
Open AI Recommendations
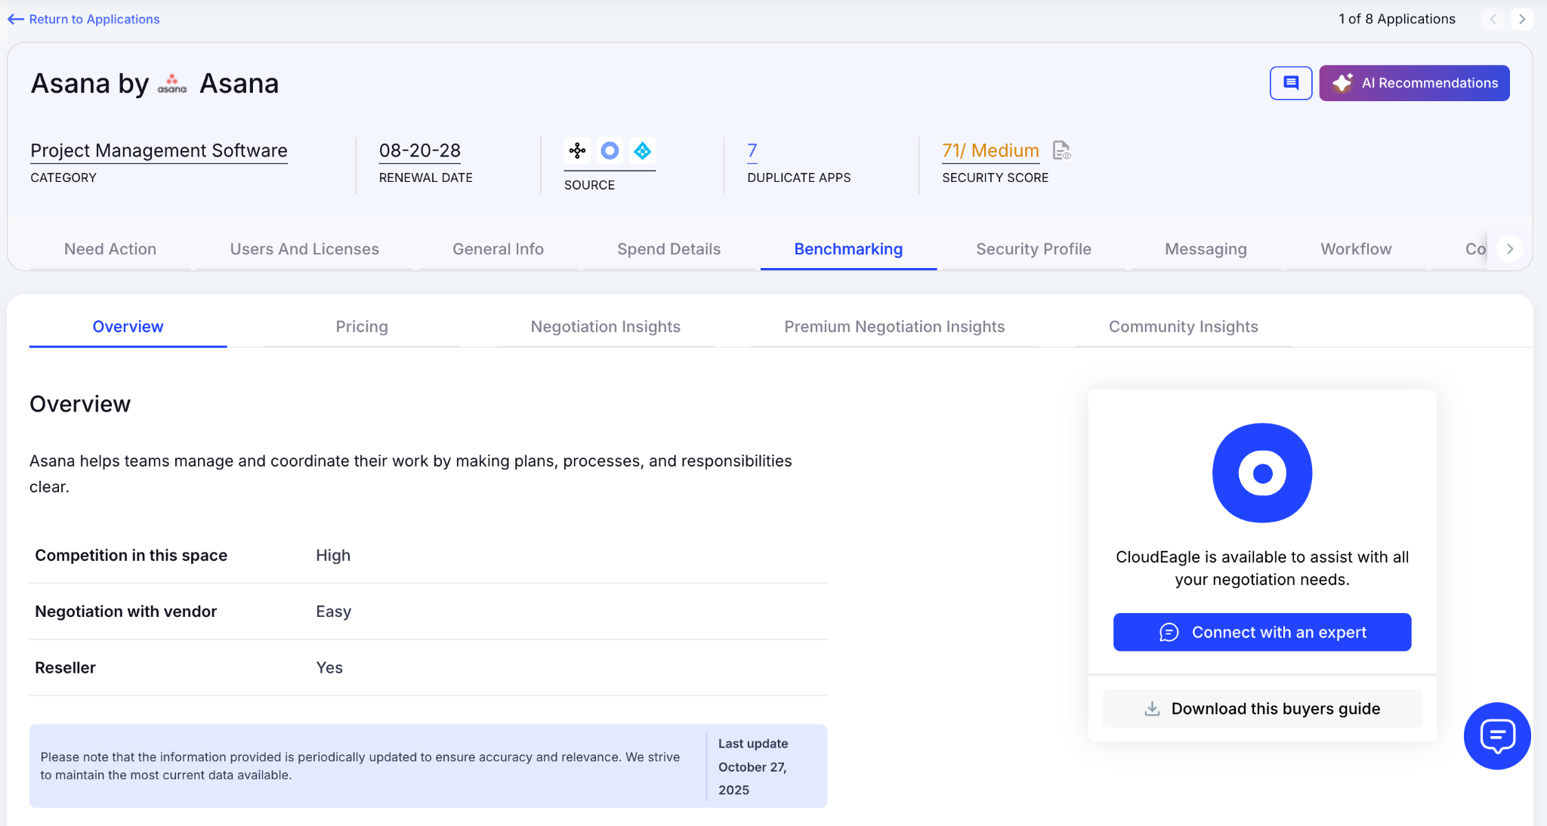[x=1414, y=83]
